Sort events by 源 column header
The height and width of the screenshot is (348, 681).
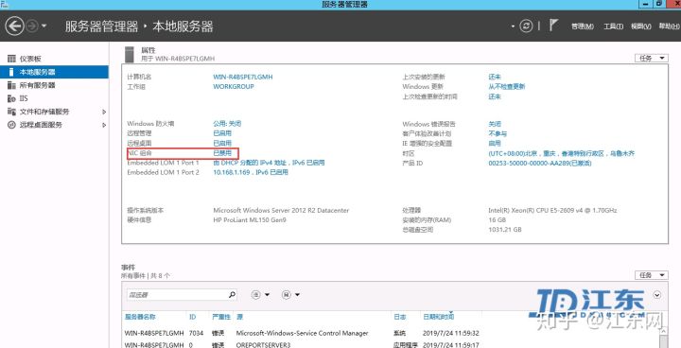[x=239, y=317]
